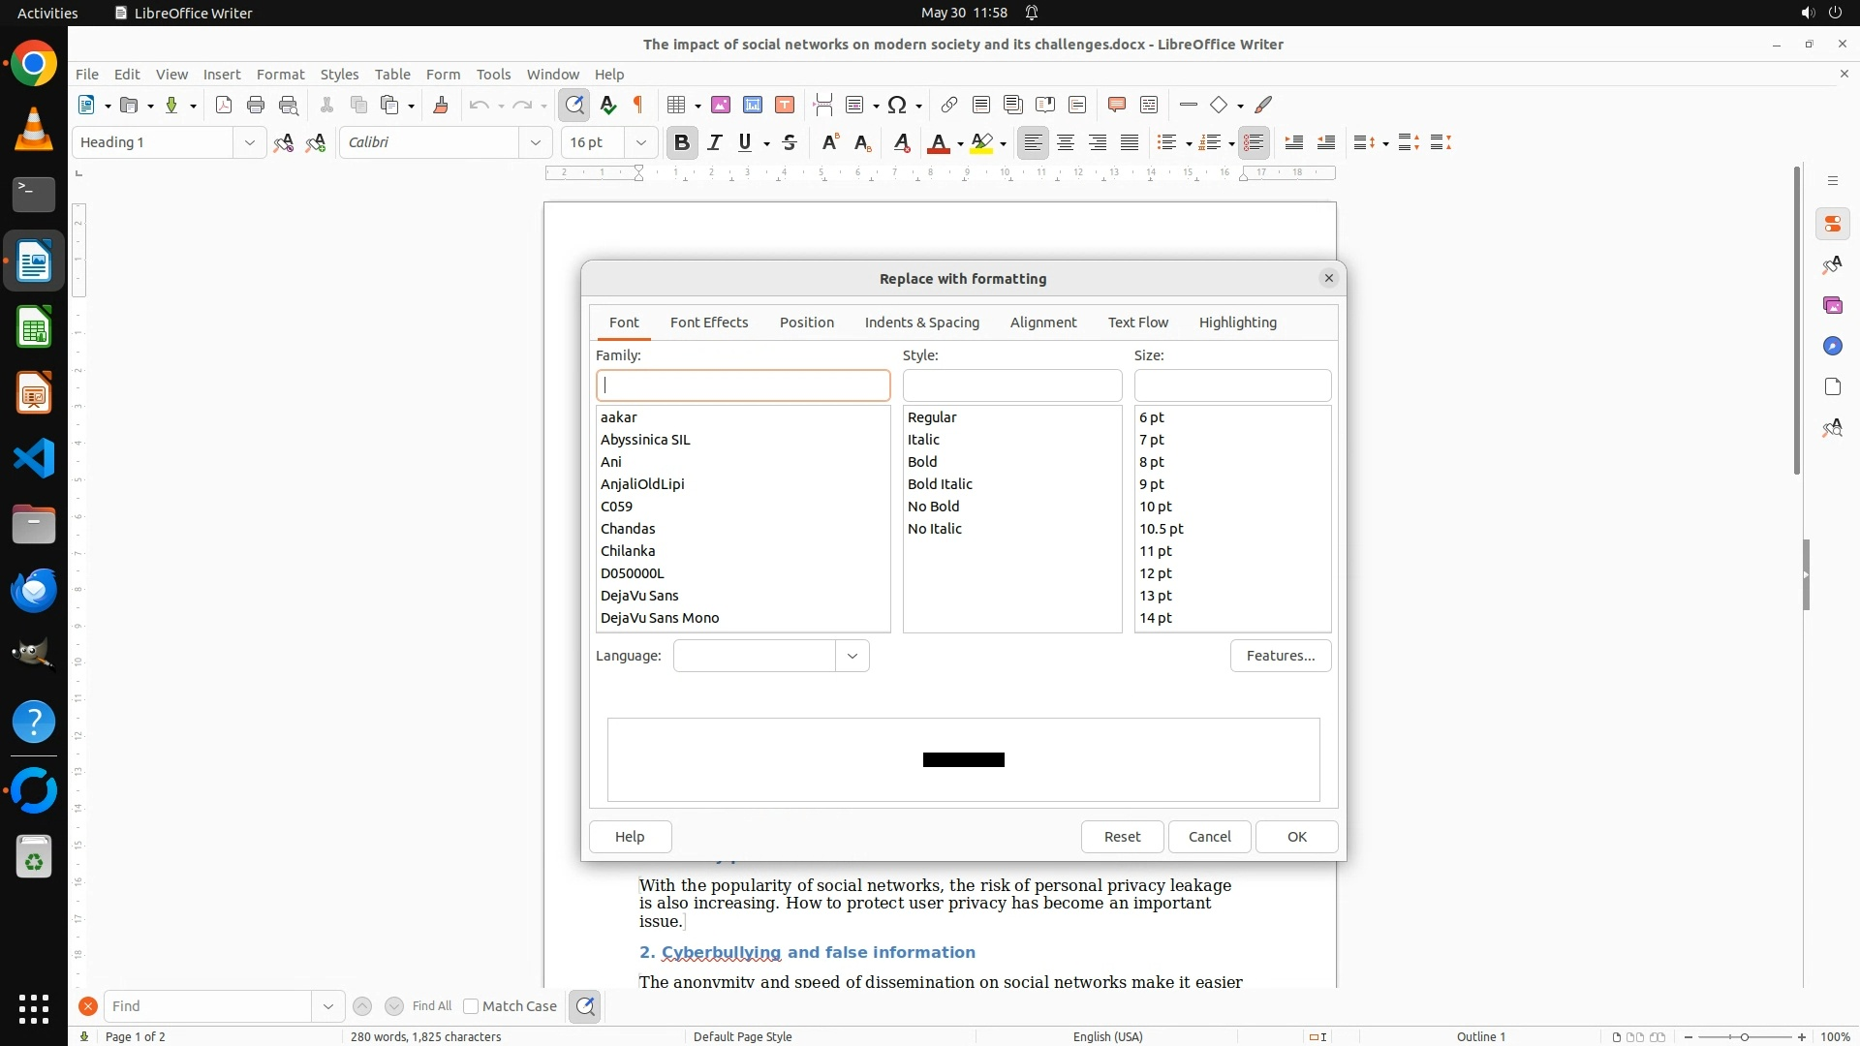Expand the Language dropdown in dialog

pos(852,656)
